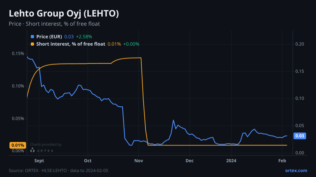Click the Nov x-axis label
The height and width of the screenshot is (177, 316).
click(x=139, y=160)
